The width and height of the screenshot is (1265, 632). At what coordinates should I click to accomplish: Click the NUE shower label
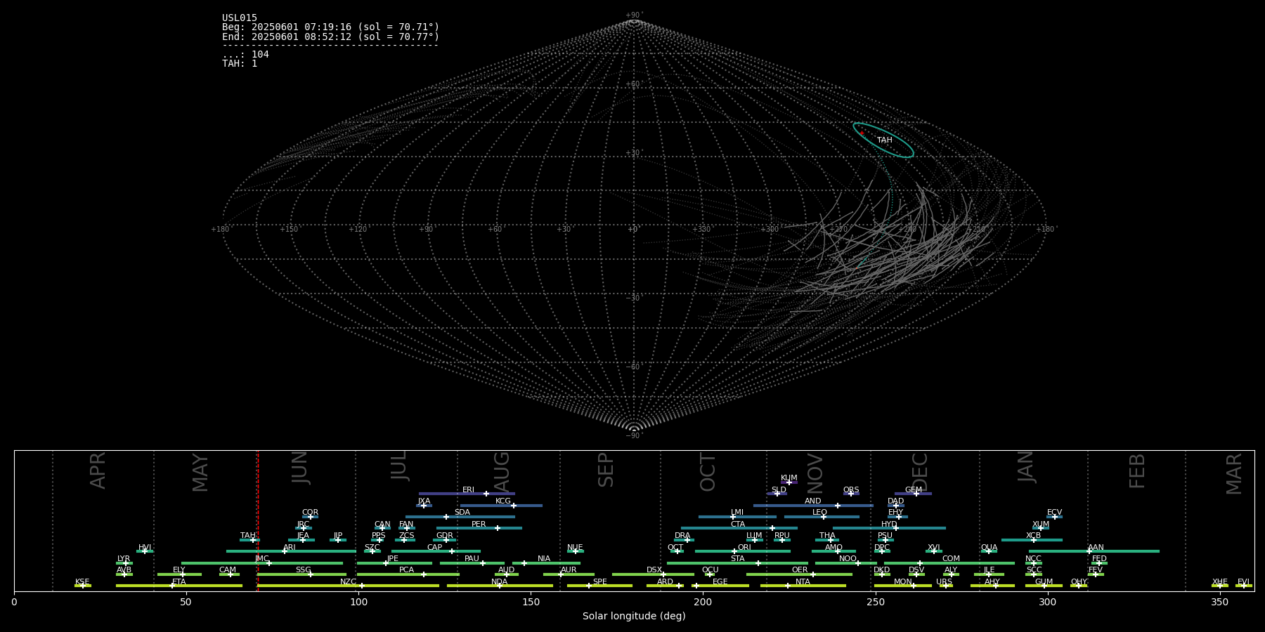click(x=575, y=548)
